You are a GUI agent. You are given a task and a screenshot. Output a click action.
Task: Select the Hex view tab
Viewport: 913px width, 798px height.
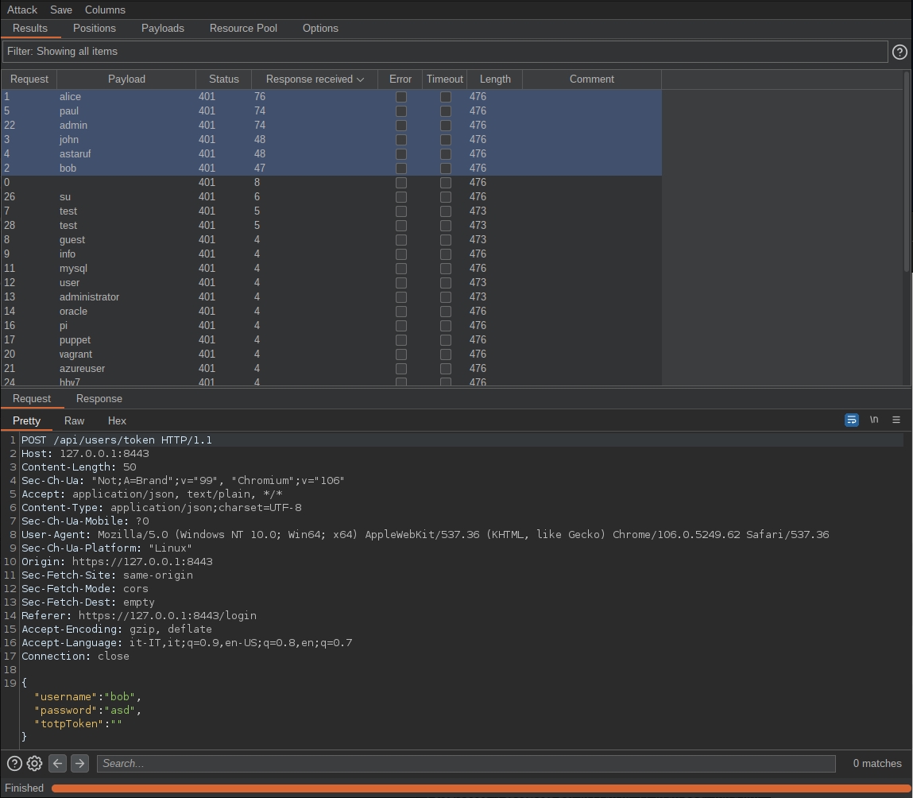(x=117, y=420)
